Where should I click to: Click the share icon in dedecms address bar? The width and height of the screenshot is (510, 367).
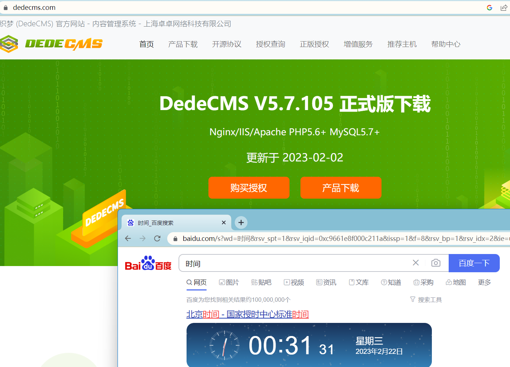[504, 7]
